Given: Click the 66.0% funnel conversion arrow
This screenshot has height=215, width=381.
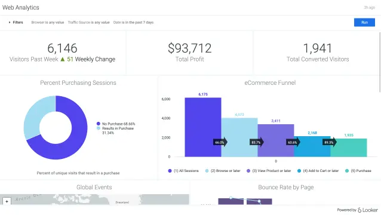Looking at the screenshot, I should (220, 142).
